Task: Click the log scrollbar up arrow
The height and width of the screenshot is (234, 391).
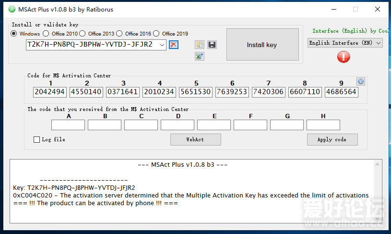Action: tap(377, 164)
